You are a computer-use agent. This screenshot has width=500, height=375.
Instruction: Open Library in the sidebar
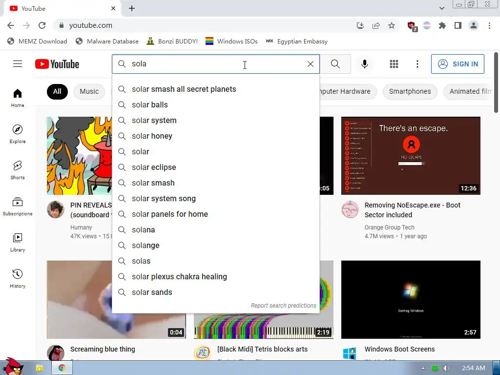coord(18,243)
